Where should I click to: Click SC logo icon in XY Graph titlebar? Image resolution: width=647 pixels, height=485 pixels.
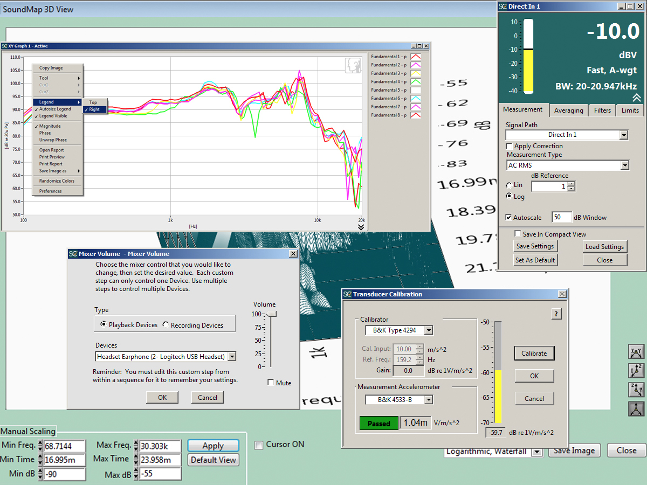pos(4,46)
